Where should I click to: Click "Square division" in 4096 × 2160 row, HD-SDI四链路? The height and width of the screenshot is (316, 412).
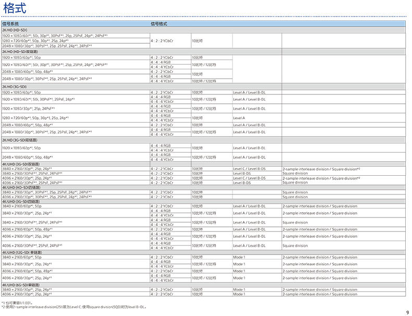(x=295, y=197)
